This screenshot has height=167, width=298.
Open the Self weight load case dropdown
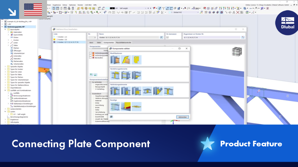146,8
